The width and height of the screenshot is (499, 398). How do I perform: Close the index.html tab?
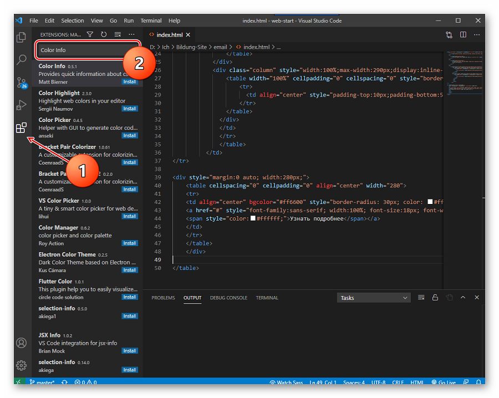188,35
